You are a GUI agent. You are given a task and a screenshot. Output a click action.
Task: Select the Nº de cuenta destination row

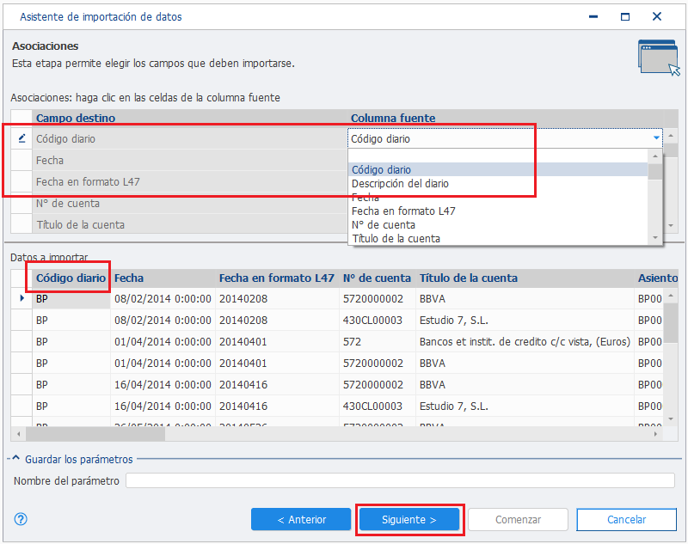(x=189, y=203)
